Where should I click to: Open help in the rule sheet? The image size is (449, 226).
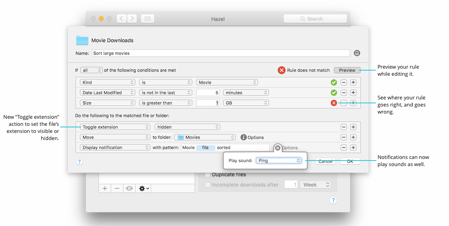click(x=80, y=162)
